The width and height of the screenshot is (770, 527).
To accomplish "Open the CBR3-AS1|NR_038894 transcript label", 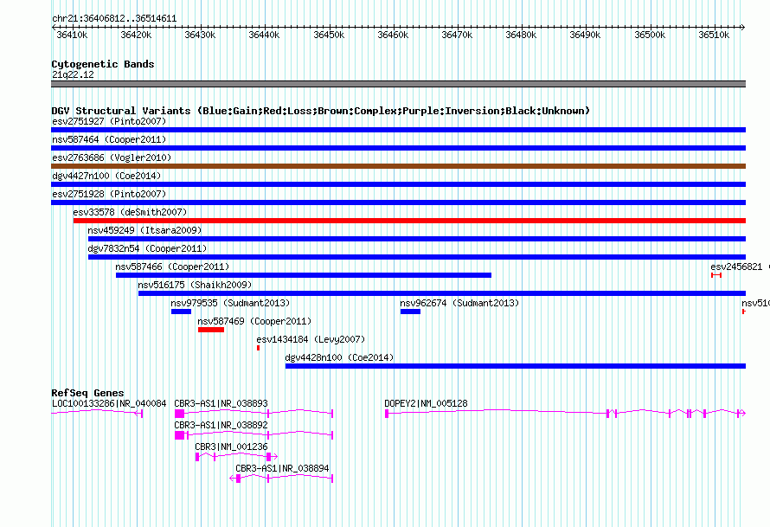I will (x=282, y=468).
